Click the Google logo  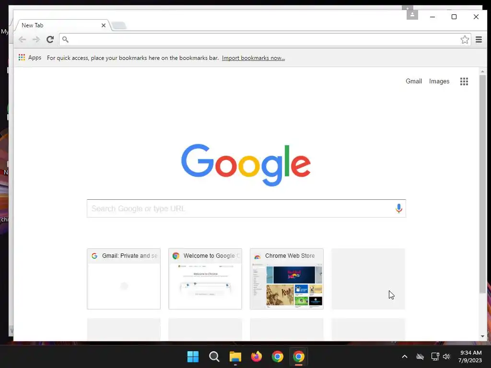(246, 165)
